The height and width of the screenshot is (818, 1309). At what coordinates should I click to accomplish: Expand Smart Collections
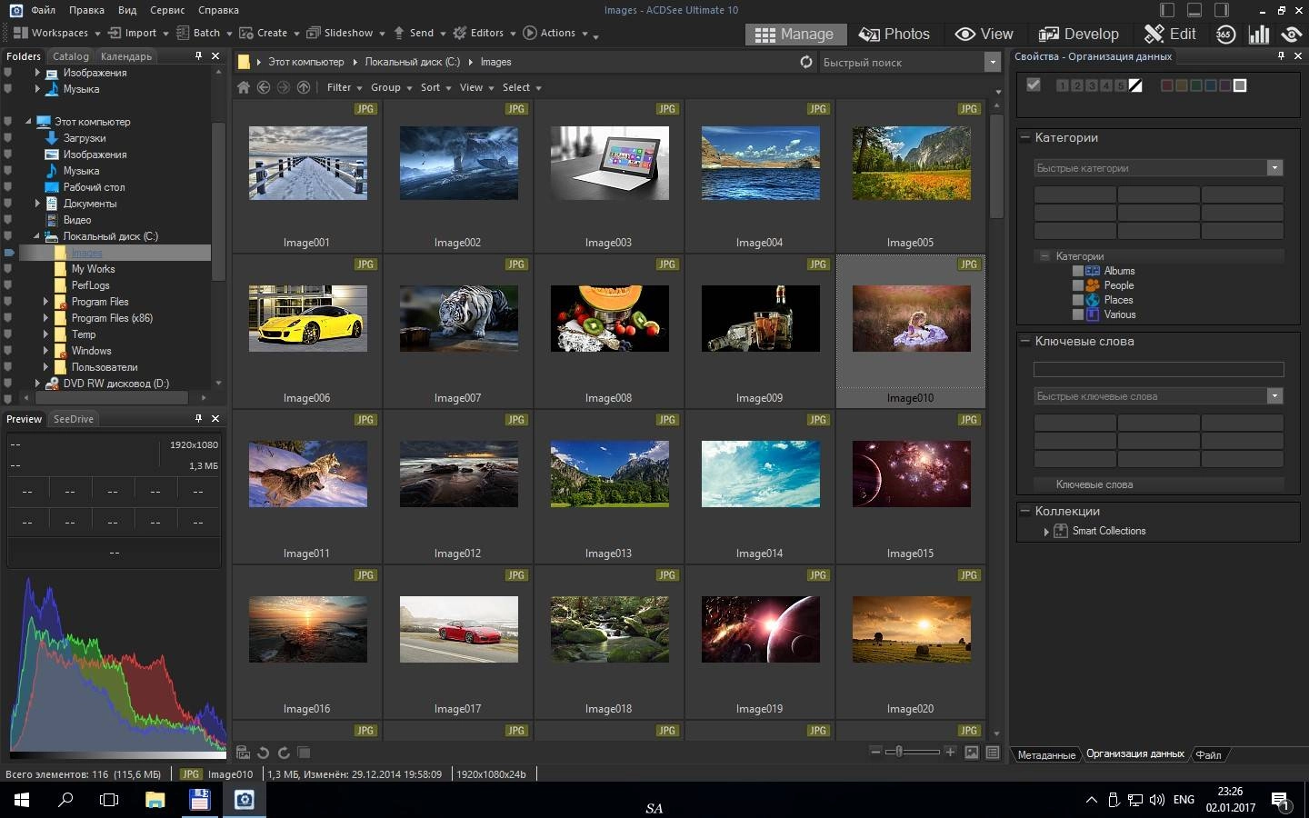point(1046,532)
